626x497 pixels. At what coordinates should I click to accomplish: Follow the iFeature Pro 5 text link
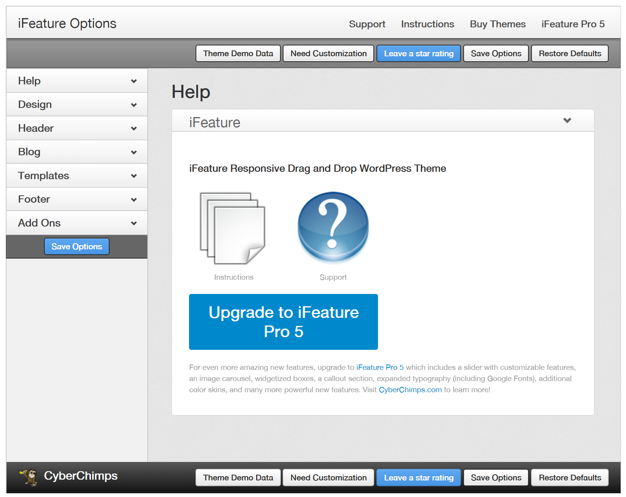(x=380, y=367)
